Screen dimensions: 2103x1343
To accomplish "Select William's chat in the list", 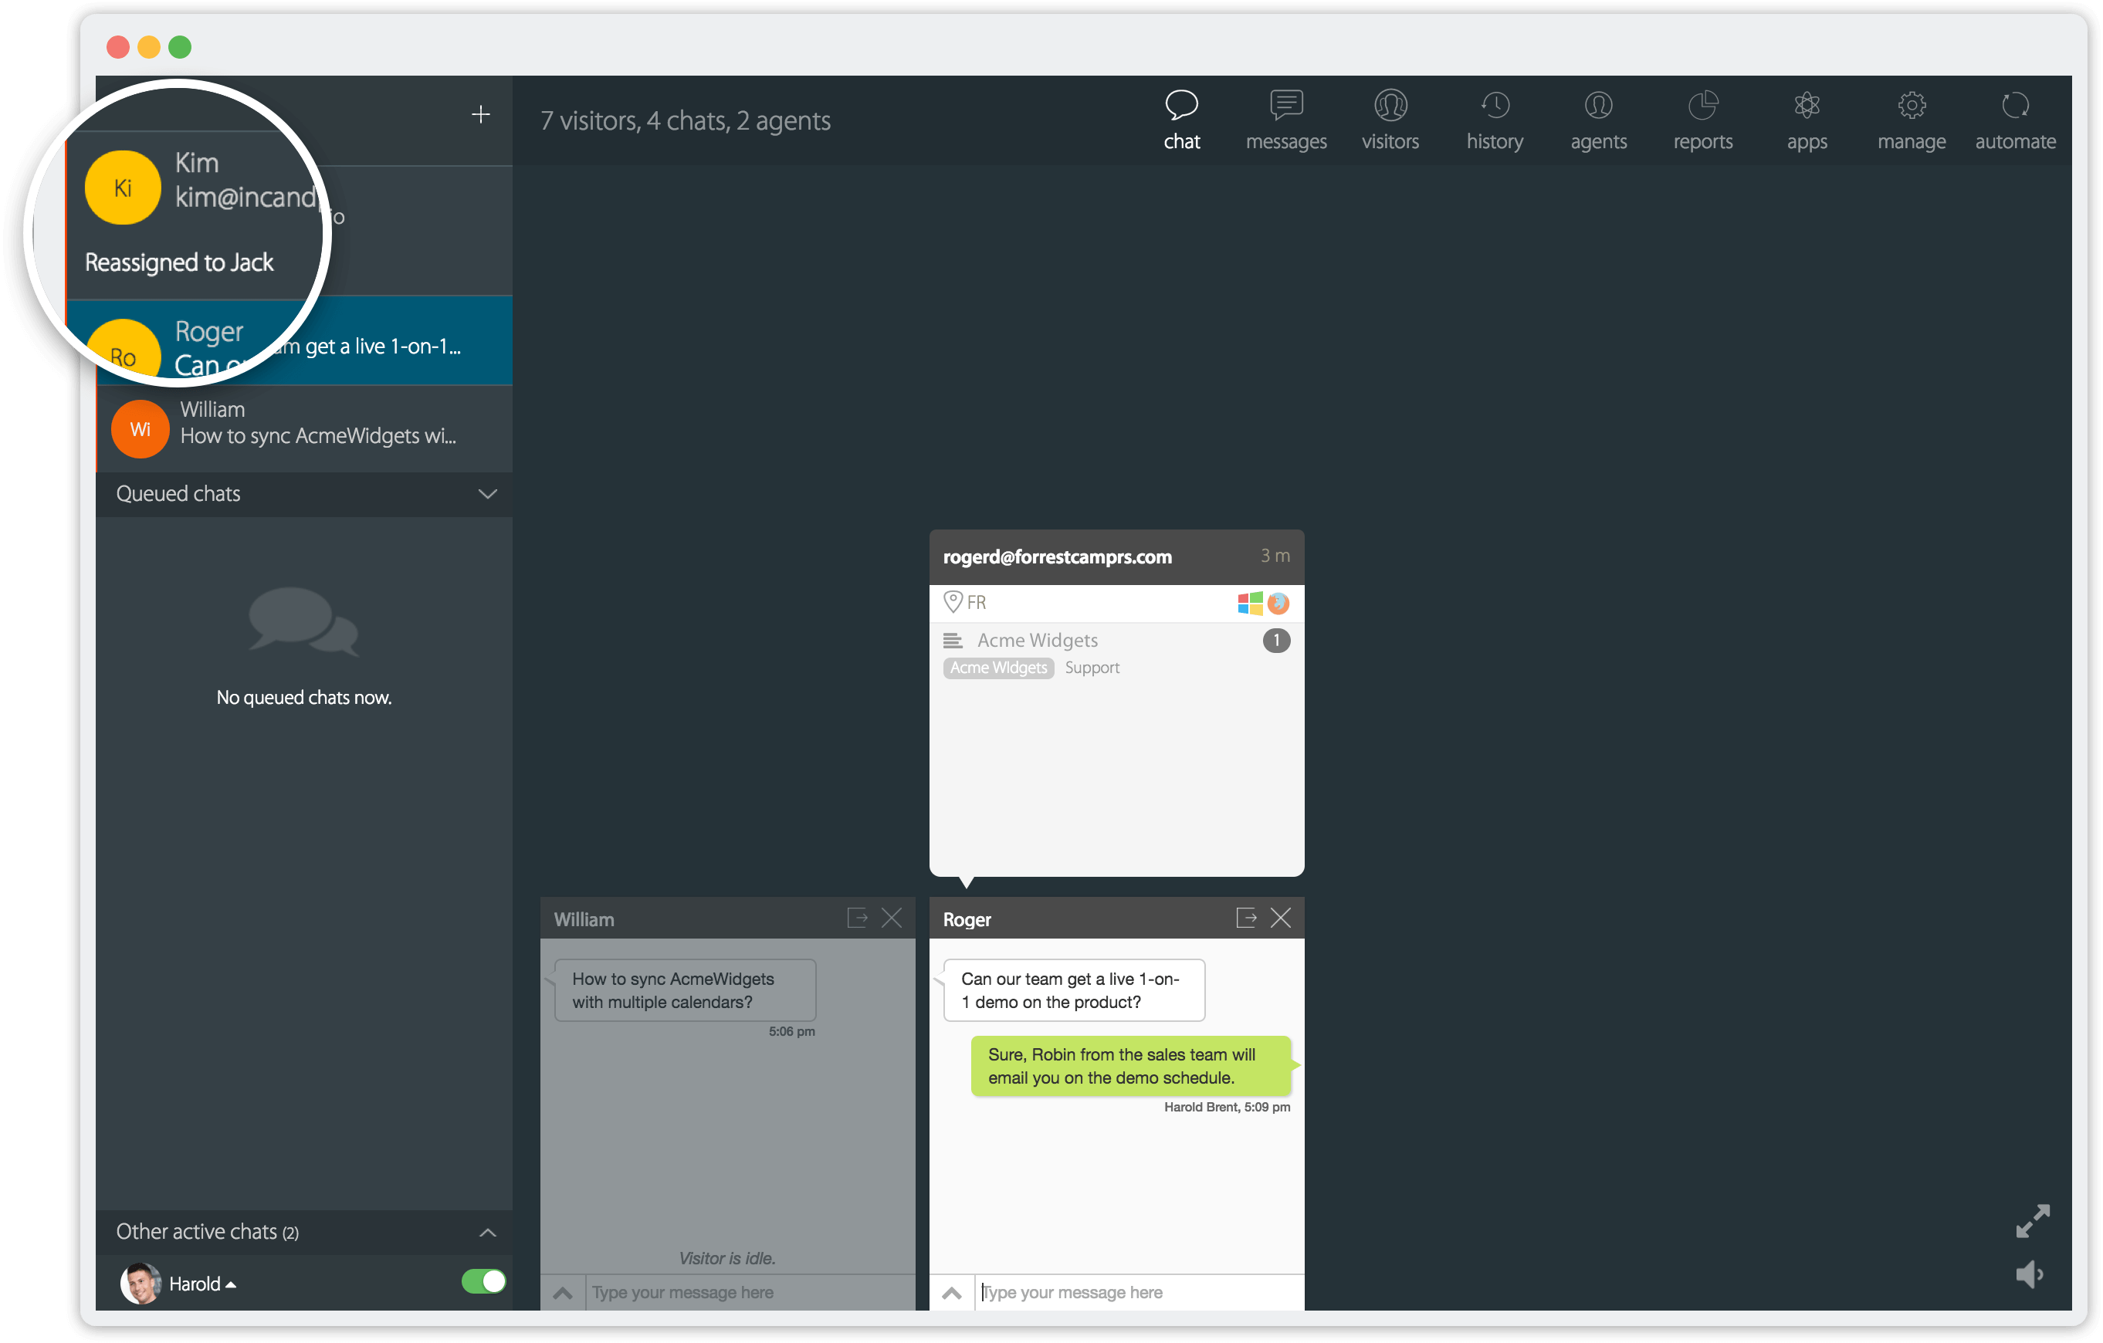I will tap(304, 428).
